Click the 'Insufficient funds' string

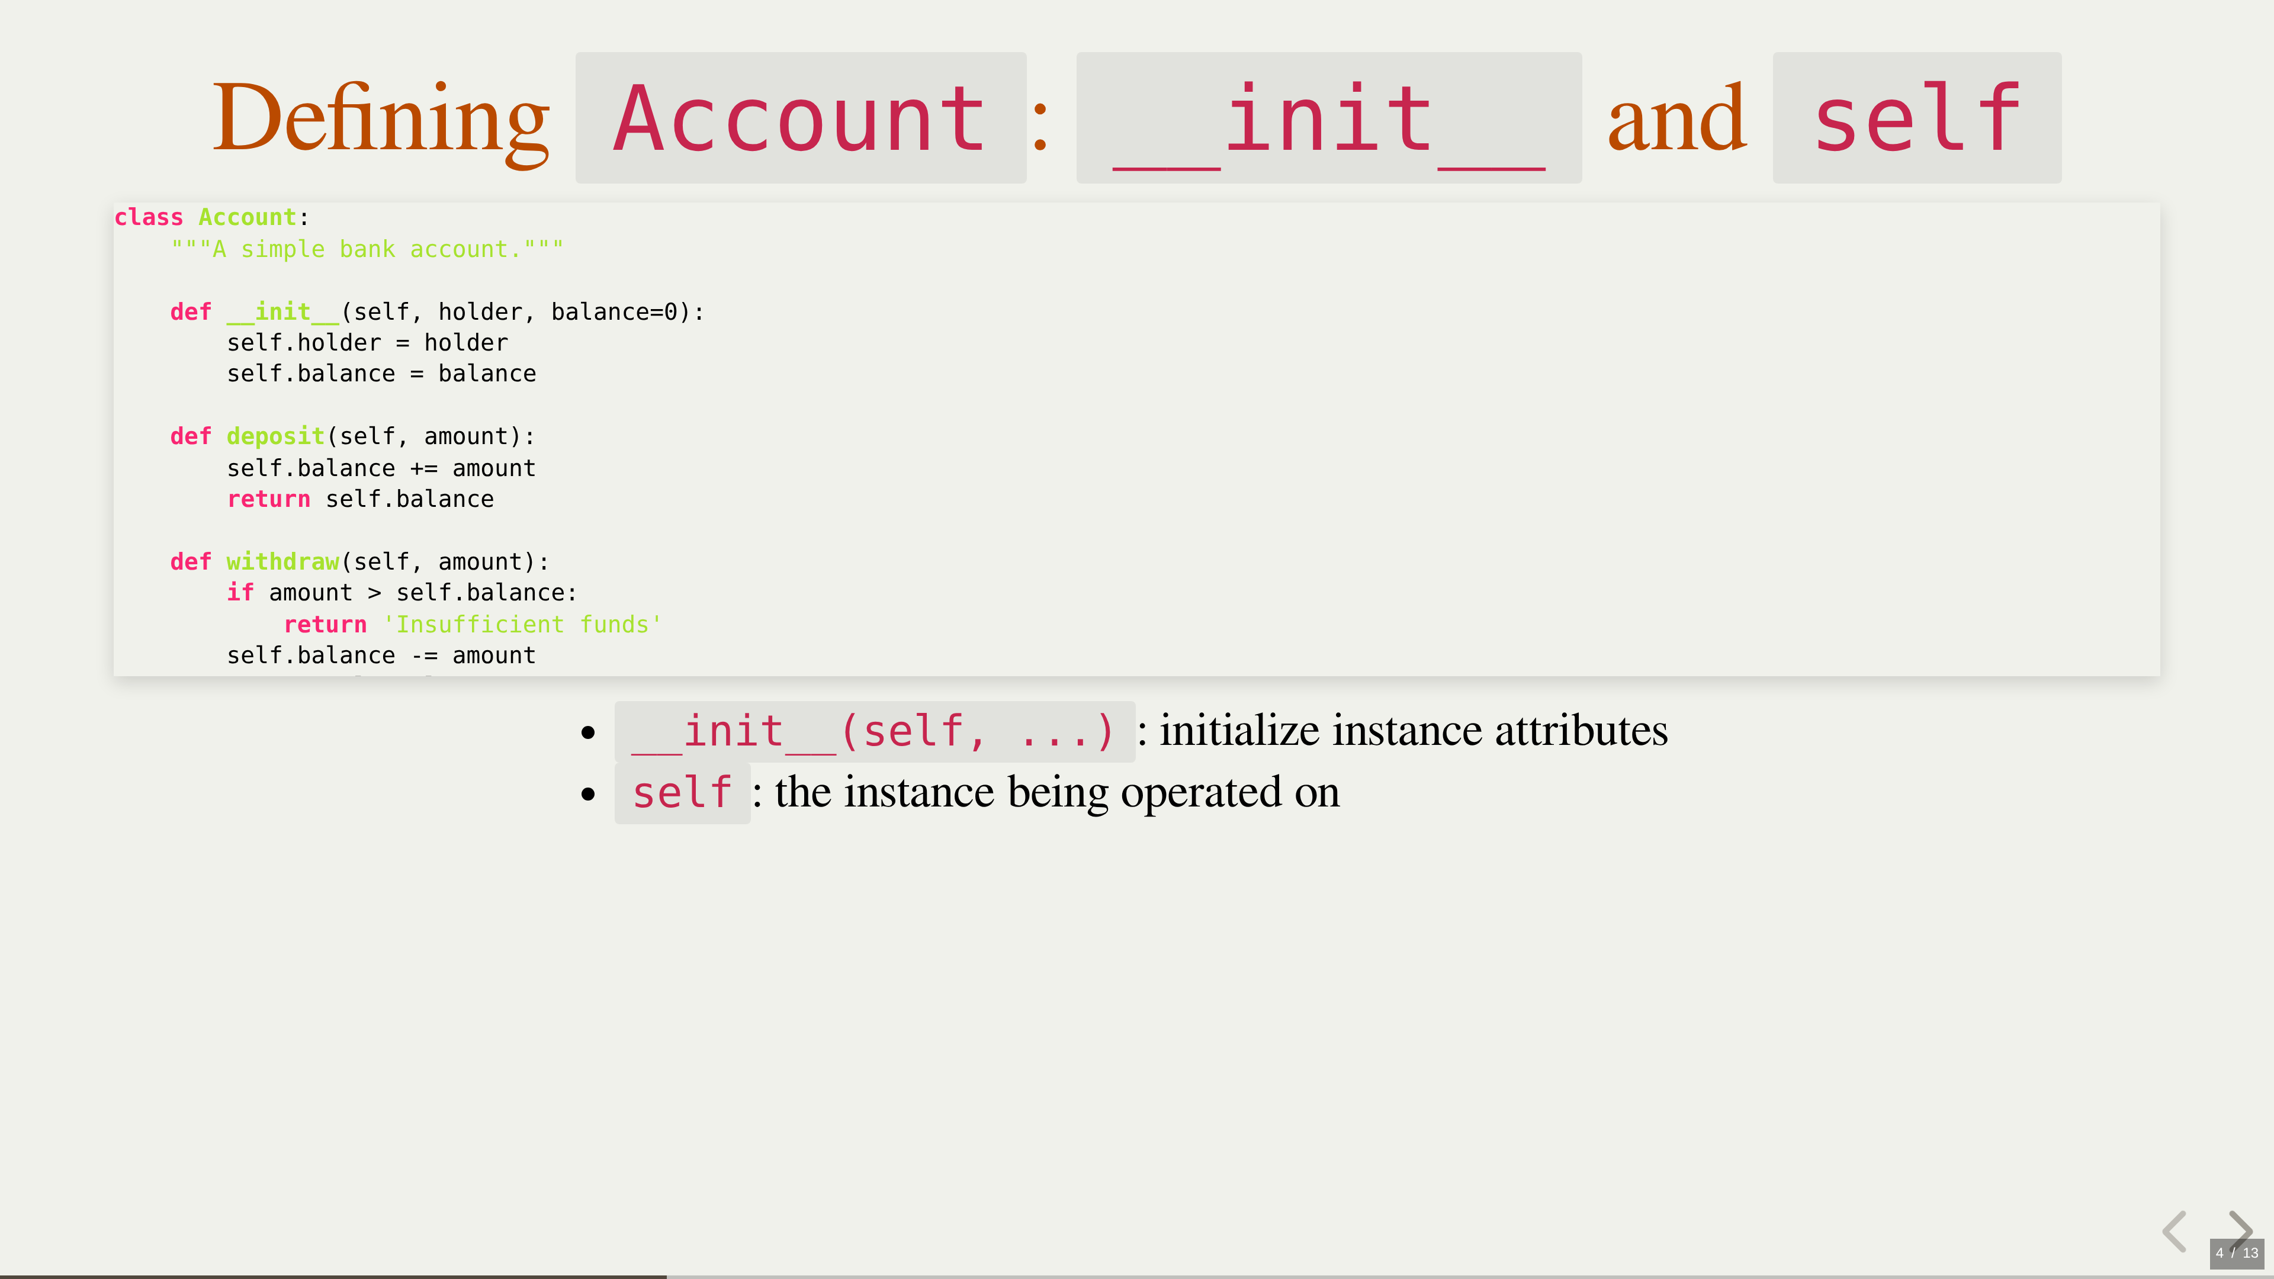click(x=522, y=624)
